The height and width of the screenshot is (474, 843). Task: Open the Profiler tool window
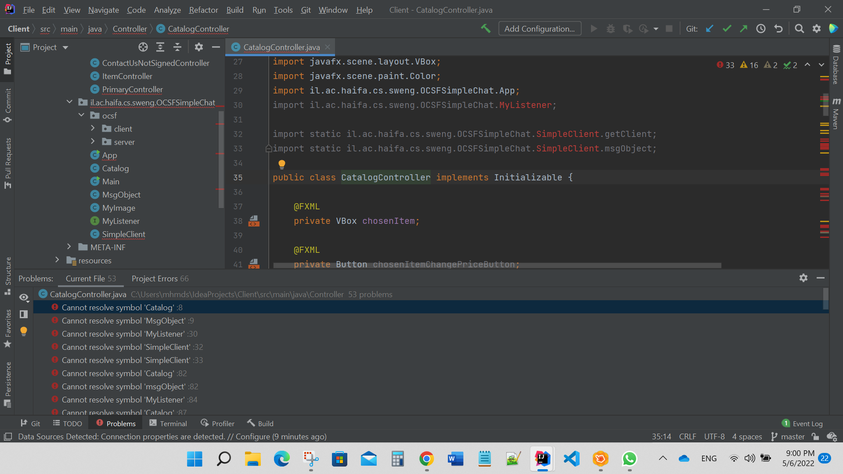pyautogui.click(x=218, y=424)
